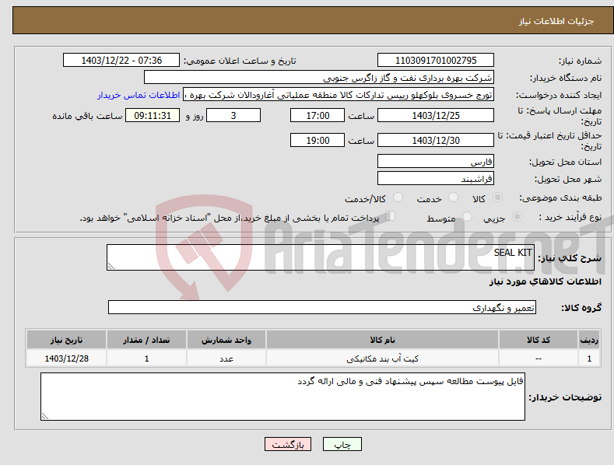Click the need date cell 1403/12/28
This screenshot has width=614, height=465.
tap(67, 358)
